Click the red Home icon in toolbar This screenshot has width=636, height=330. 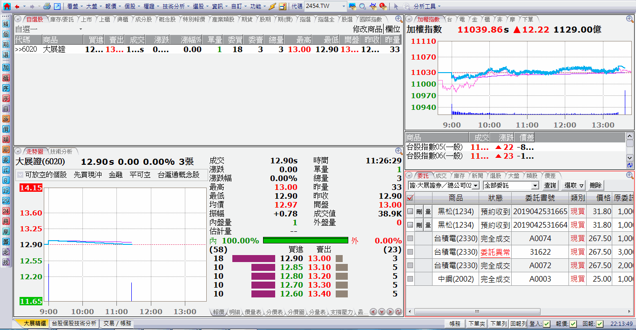point(7,7)
